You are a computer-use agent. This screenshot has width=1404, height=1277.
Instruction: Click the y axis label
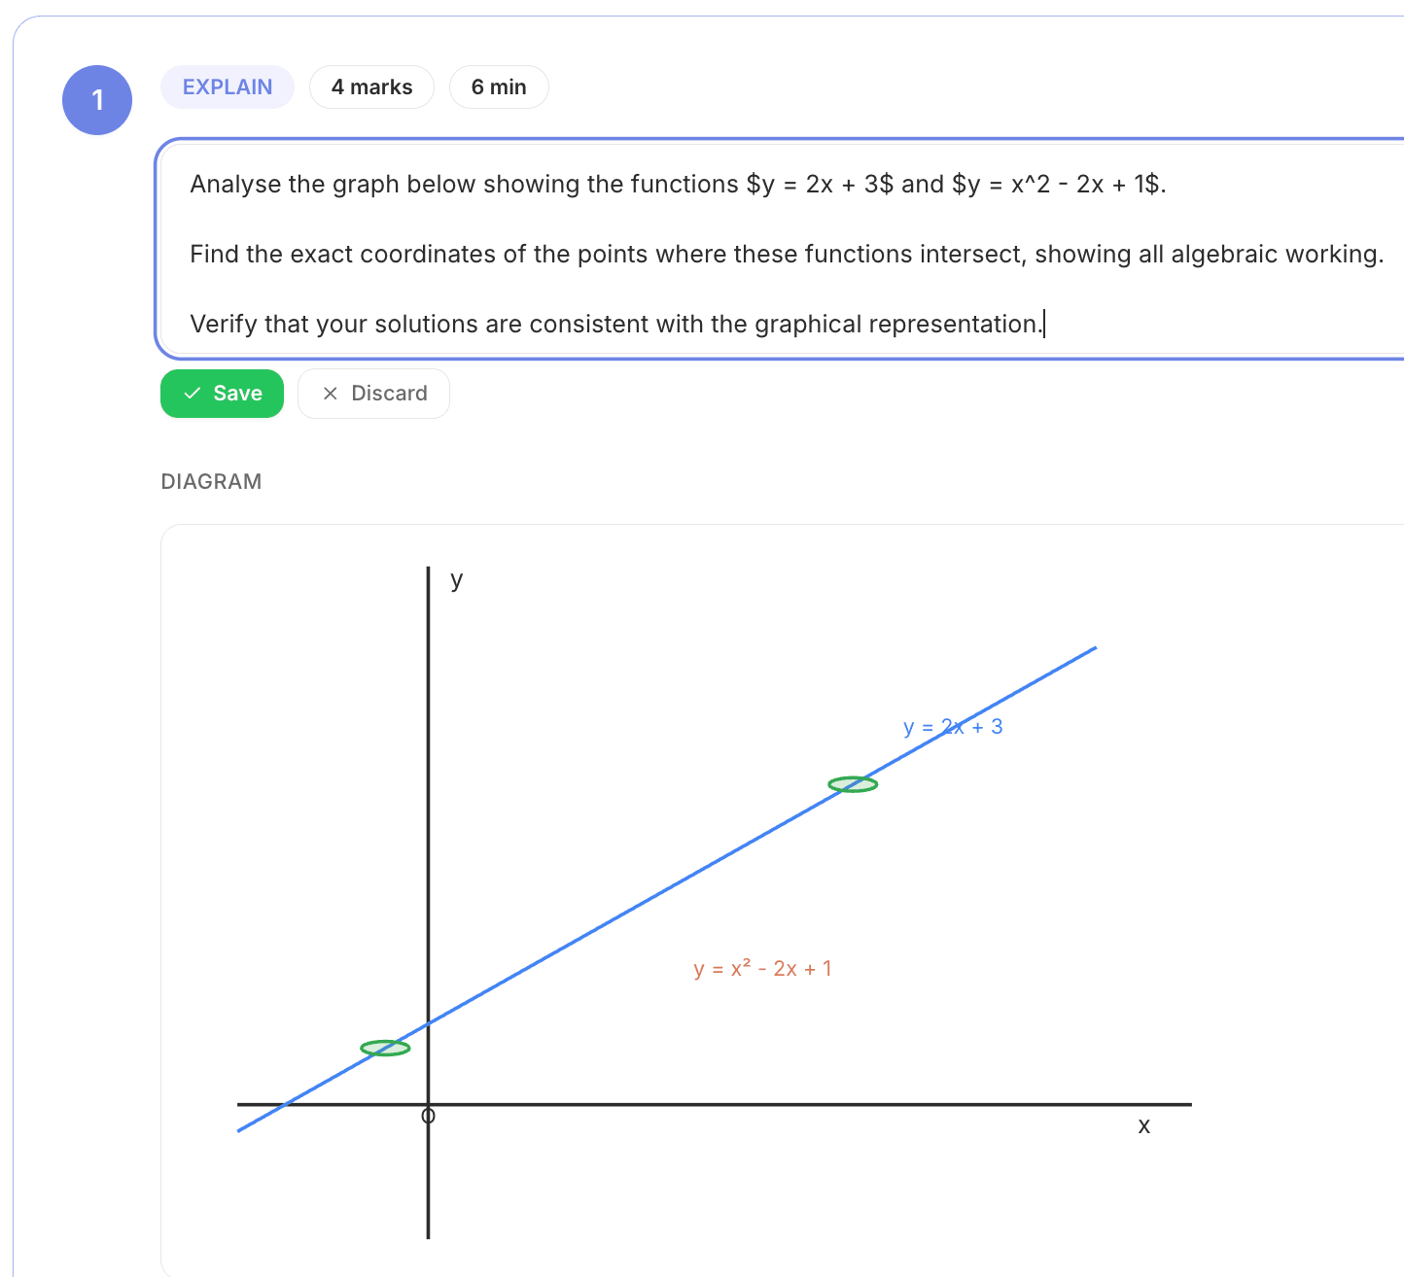[456, 580]
